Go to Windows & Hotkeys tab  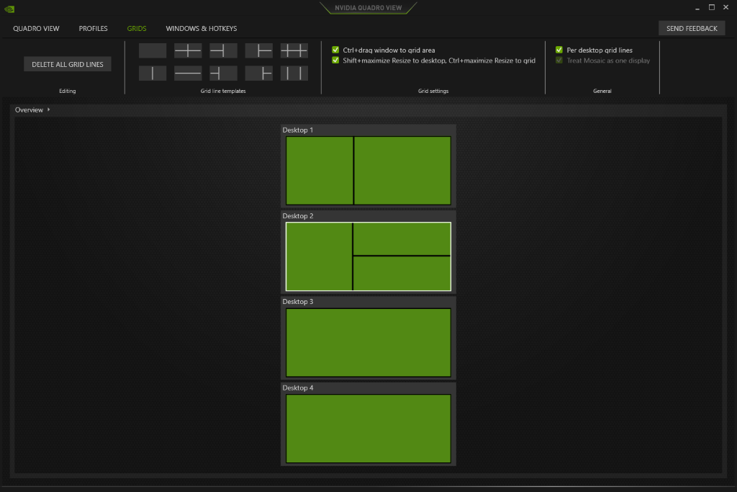202,28
